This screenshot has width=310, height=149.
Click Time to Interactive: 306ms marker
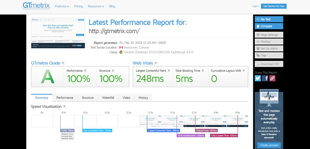click(x=191, y=135)
